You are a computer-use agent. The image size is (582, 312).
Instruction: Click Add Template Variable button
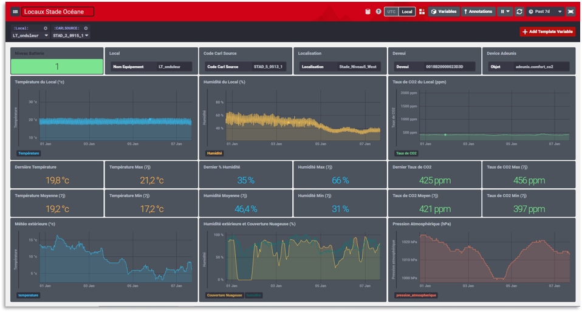(x=547, y=32)
